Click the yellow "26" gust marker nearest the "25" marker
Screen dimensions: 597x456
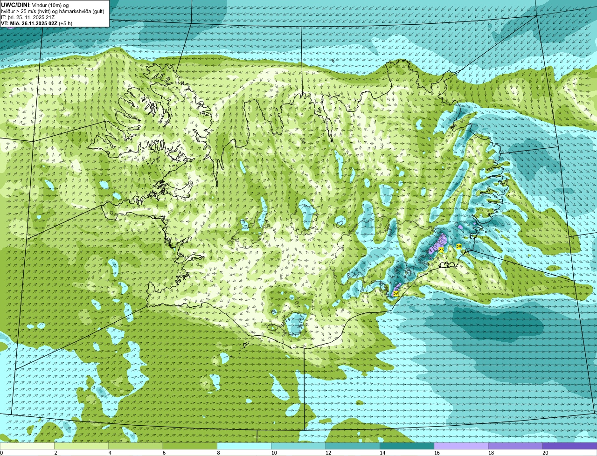441,250
